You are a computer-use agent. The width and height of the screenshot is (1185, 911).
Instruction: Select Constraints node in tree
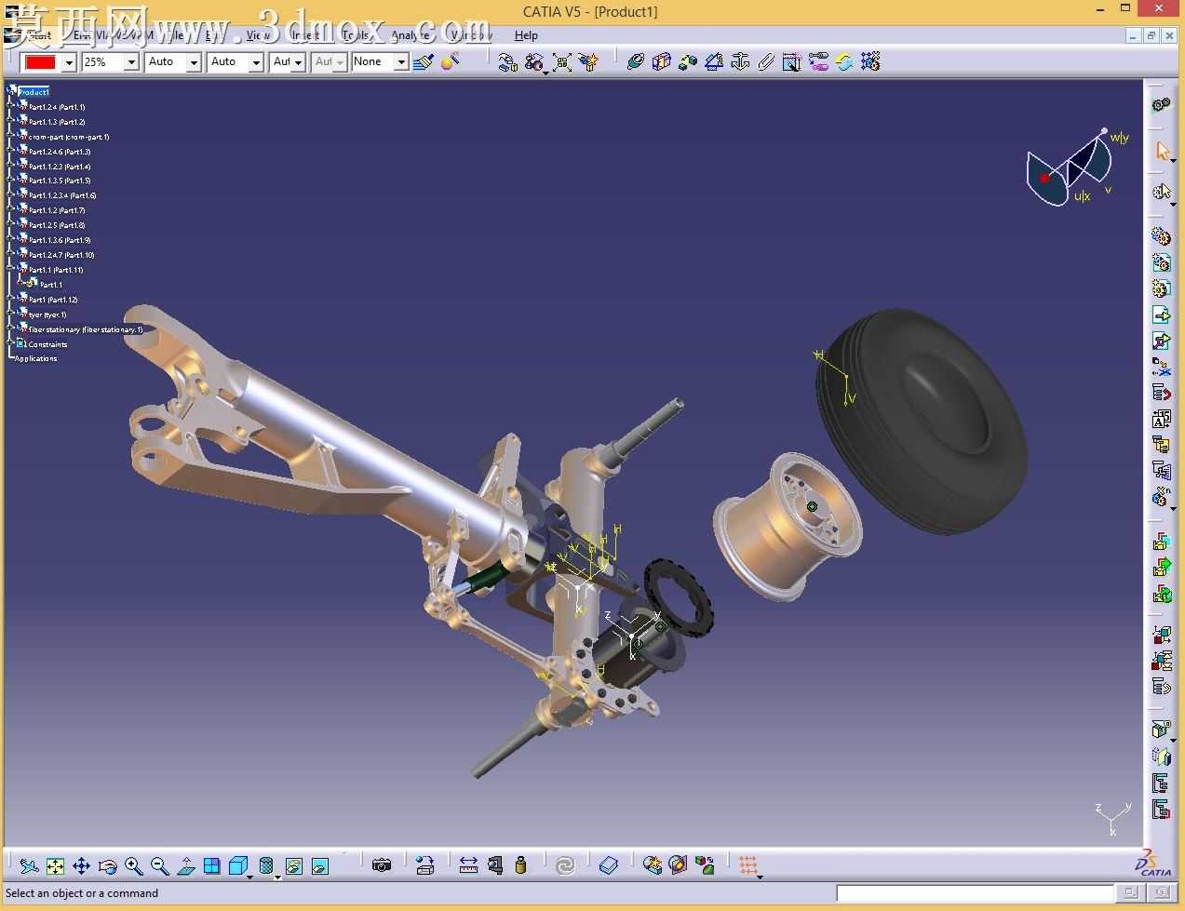[x=47, y=344]
